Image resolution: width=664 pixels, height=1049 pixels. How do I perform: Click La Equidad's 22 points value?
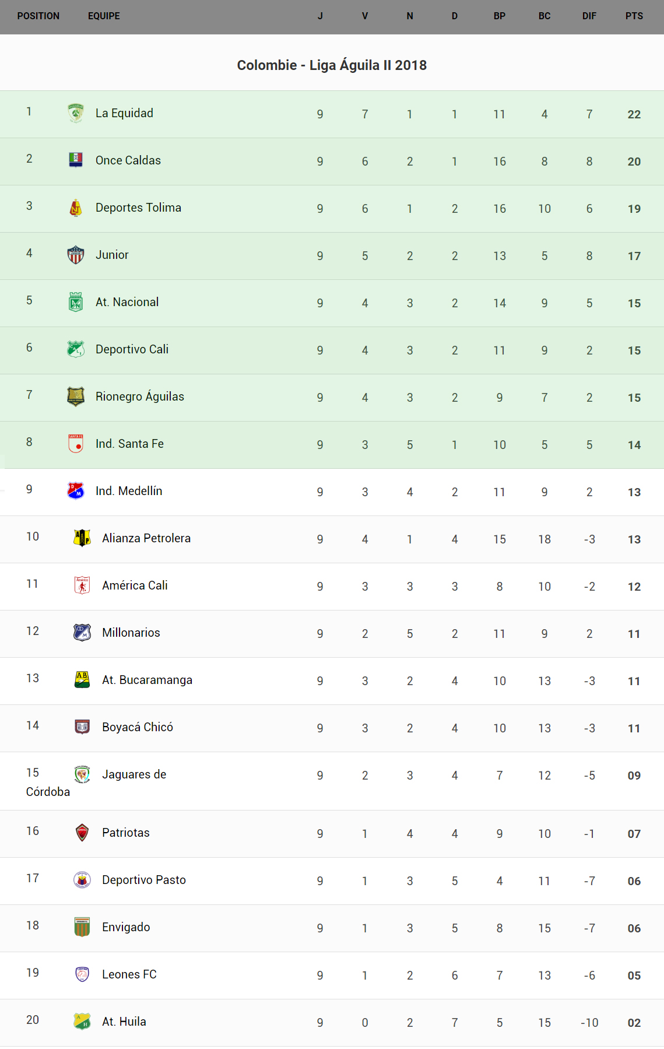[634, 114]
